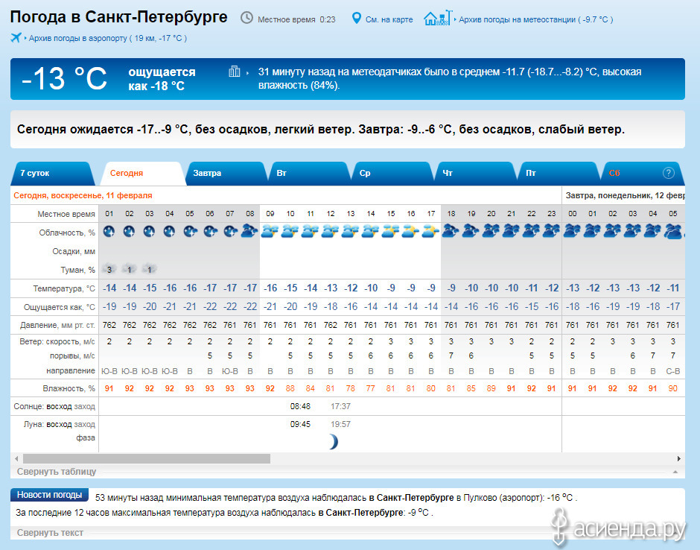Open Архив погоды в аэропорту link
700x550 pixels.
[107, 39]
